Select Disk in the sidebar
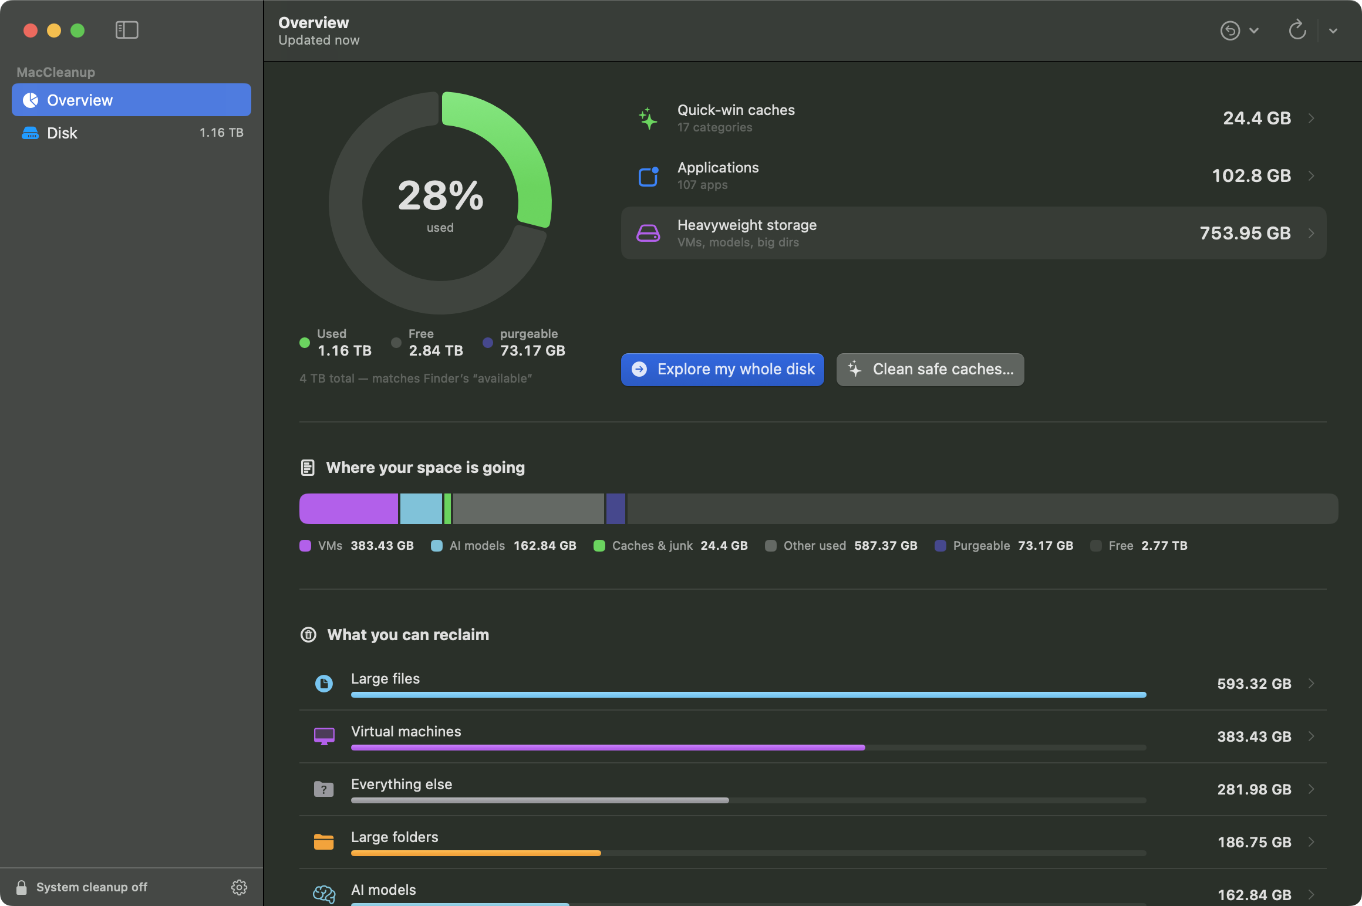Image resolution: width=1362 pixels, height=906 pixels. tap(132, 133)
